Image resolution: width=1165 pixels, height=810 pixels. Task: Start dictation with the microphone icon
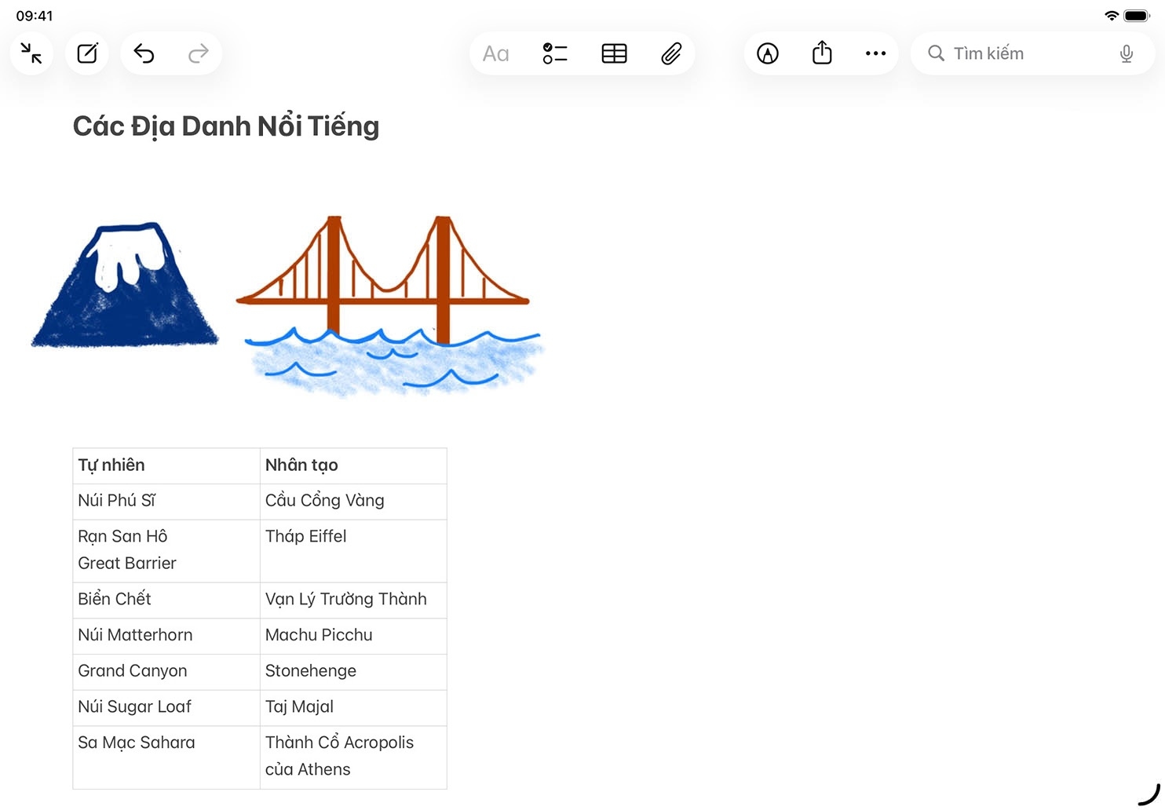pos(1126,53)
